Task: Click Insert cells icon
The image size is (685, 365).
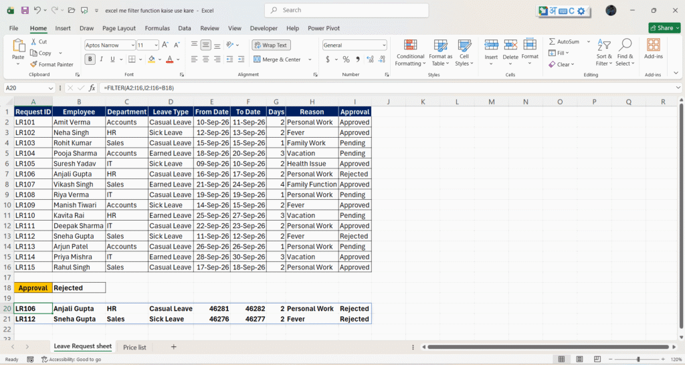Action: click(491, 45)
